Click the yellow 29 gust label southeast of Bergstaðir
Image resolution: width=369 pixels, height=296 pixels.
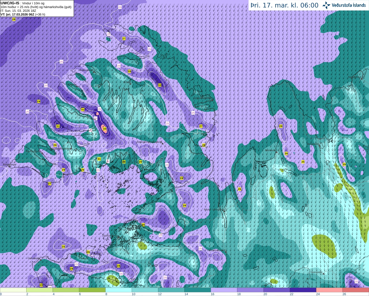pyautogui.click(x=344, y=164)
